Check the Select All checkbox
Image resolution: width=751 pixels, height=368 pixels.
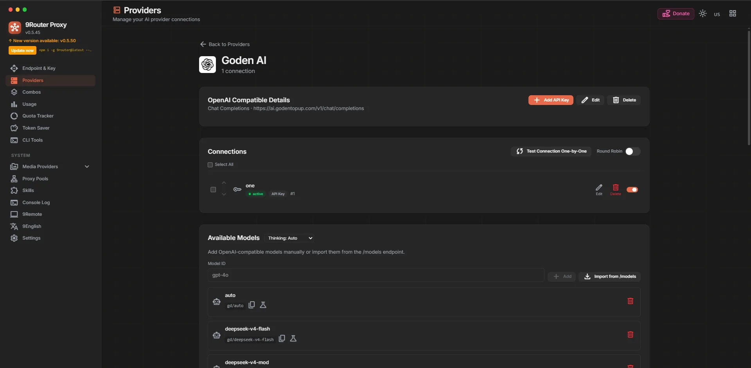[x=210, y=165]
